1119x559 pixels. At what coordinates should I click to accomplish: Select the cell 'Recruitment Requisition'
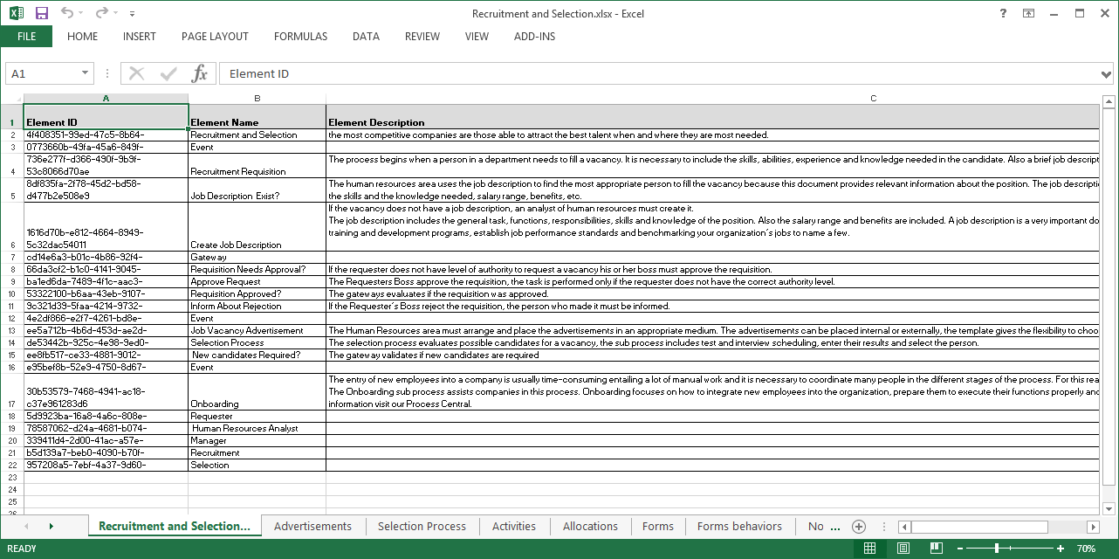tap(257, 166)
